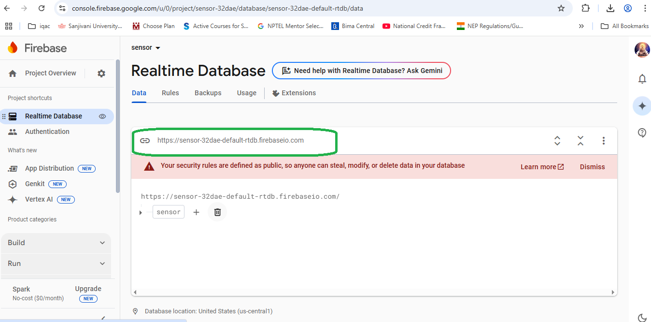Click Learn more link
651x322 pixels.
(542, 167)
